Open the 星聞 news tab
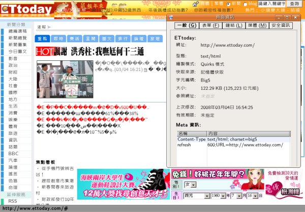Screen dimensions: 305x212 coord(91,39)
